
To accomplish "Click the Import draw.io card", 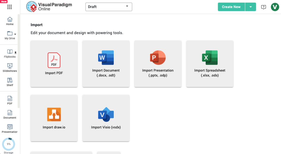I will coord(54,118).
